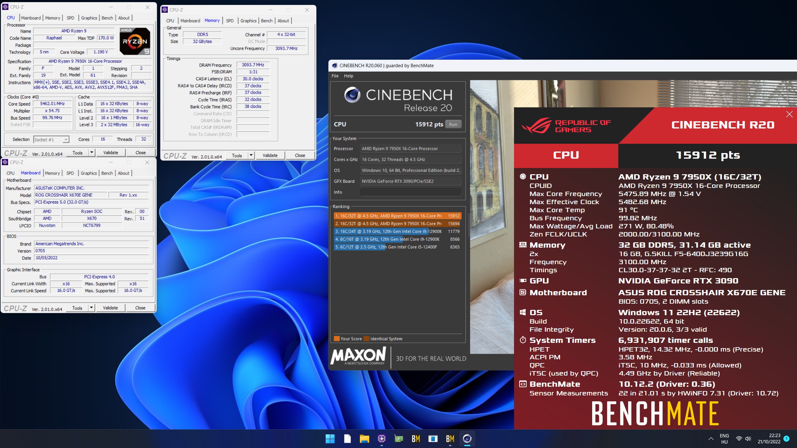Click Close button in CPU-Z Memory window

(x=300, y=155)
